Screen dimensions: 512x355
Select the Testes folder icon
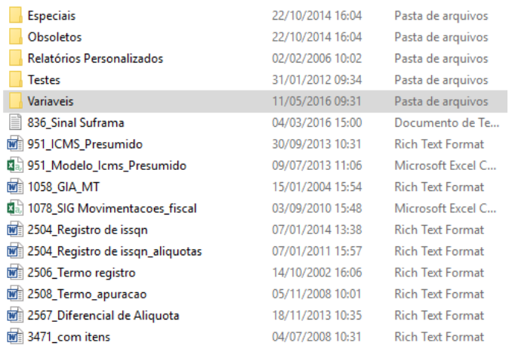coord(15,79)
